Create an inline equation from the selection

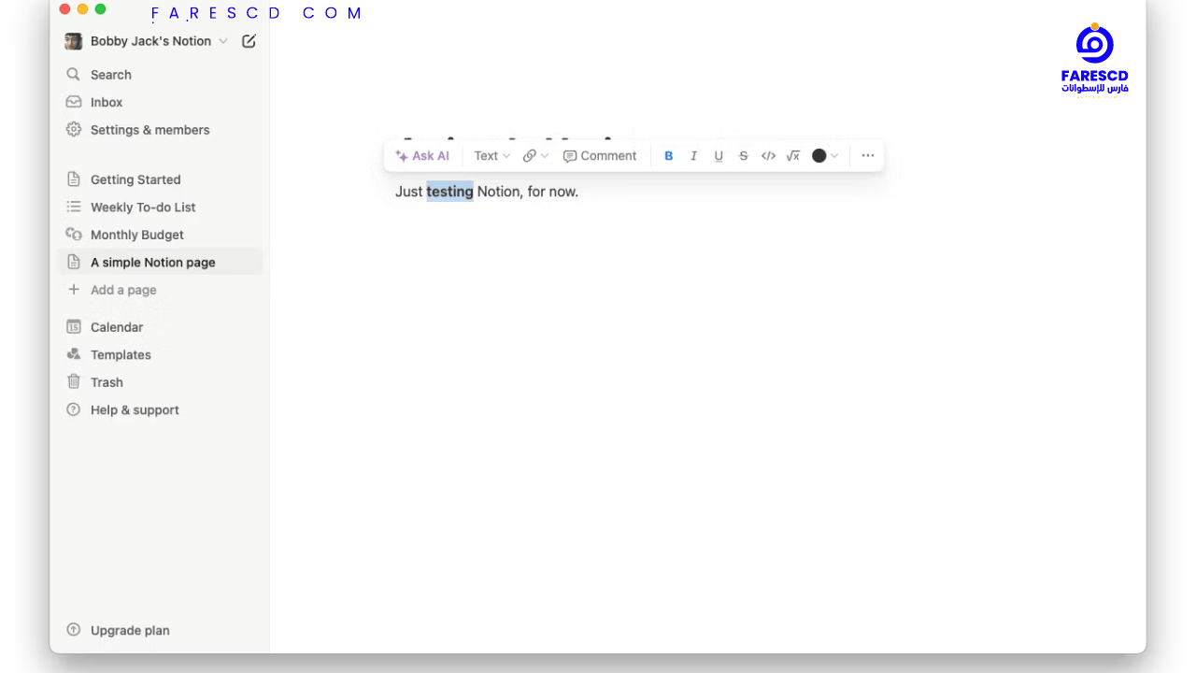(793, 156)
